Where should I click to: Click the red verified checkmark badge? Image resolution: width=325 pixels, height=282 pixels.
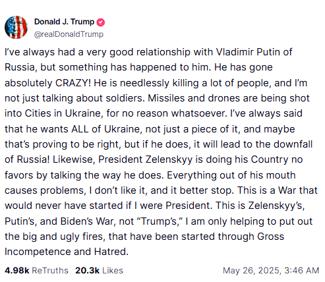click(101, 22)
